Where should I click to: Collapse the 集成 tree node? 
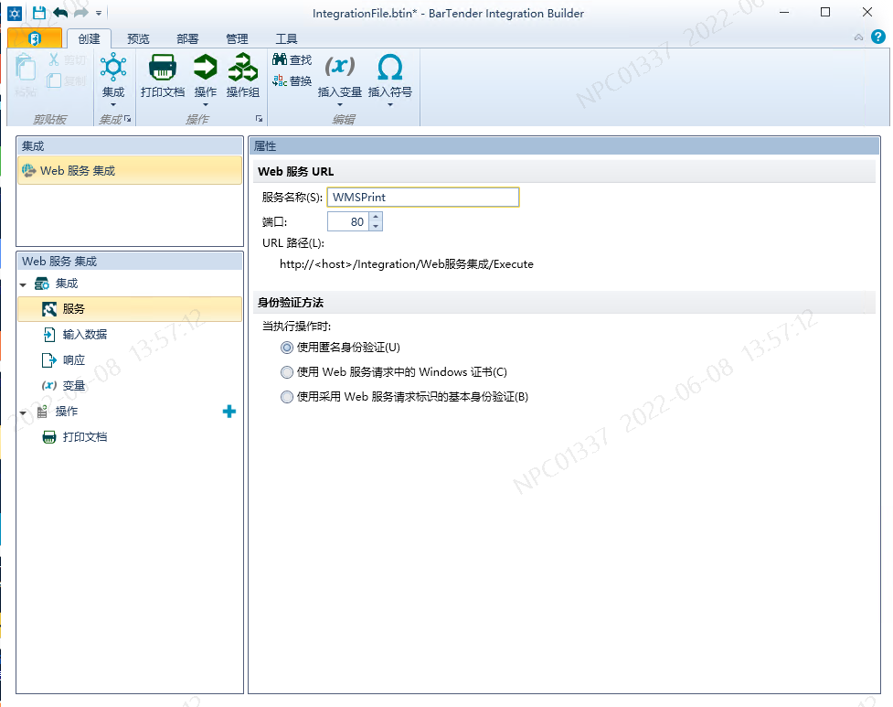(x=23, y=284)
